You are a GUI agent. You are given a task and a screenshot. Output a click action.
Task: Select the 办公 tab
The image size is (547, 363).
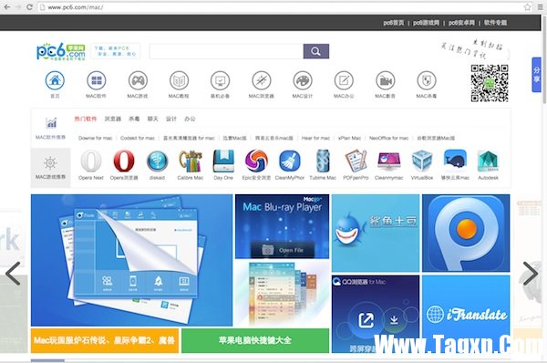(x=190, y=119)
